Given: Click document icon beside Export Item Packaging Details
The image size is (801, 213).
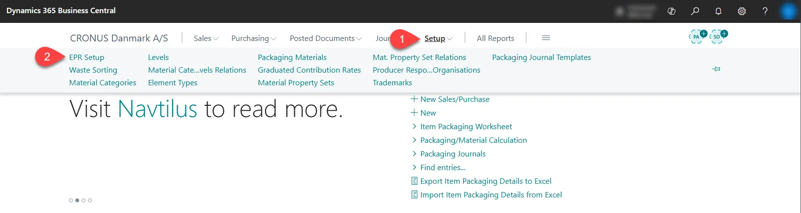Looking at the screenshot, I should (x=414, y=181).
